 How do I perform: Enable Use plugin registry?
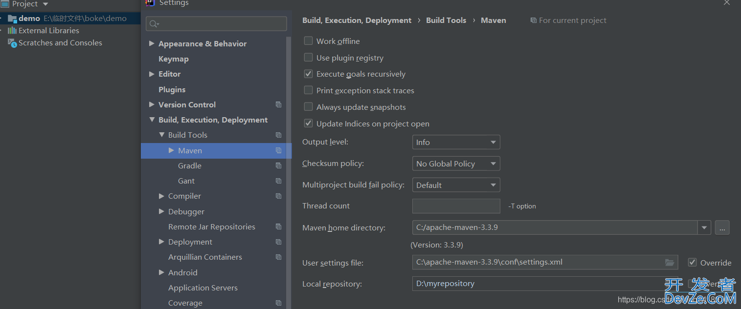click(308, 58)
